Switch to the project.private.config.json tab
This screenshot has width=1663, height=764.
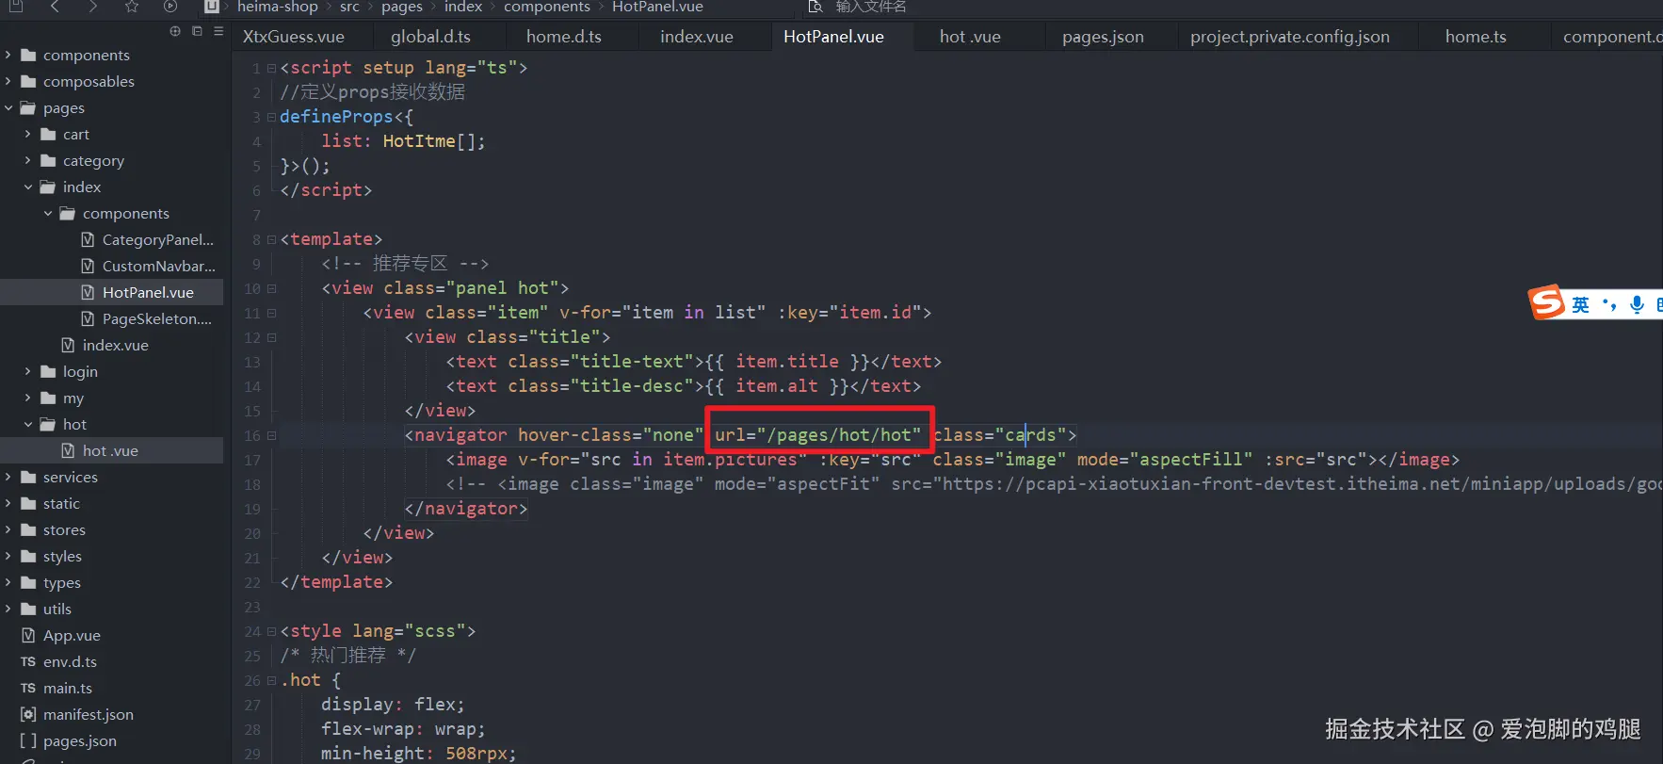pos(1289,37)
